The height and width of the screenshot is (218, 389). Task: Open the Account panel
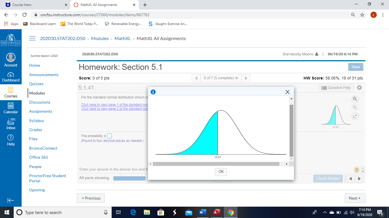(11, 60)
